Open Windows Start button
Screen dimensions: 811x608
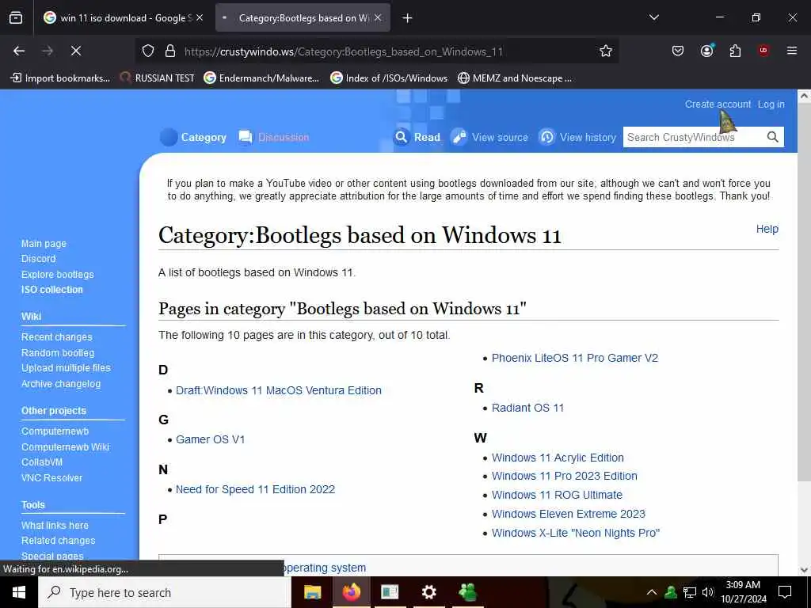tap(19, 592)
